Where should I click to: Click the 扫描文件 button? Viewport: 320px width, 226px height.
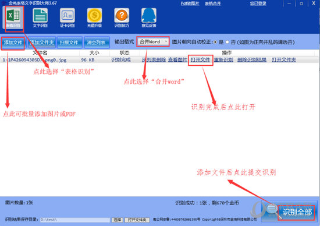click(69, 43)
